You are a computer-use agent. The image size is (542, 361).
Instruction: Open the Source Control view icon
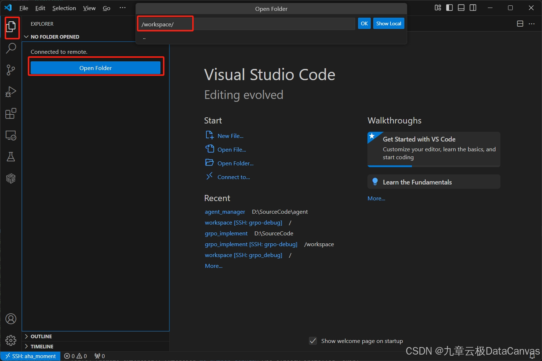11,70
